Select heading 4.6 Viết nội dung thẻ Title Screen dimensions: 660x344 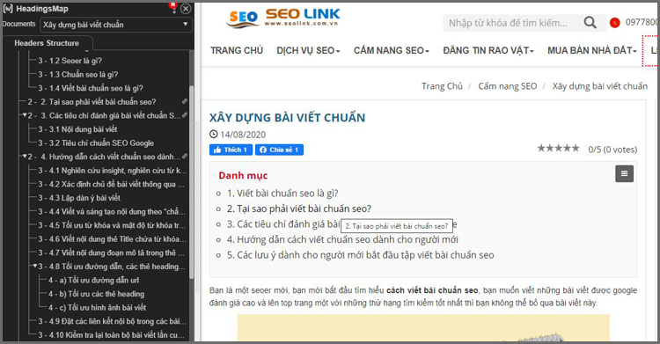[112, 239]
